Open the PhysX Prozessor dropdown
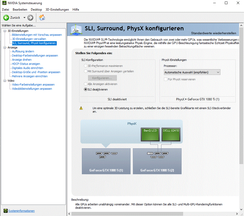The width and height of the screenshot is (244, 216). point(192,72)
